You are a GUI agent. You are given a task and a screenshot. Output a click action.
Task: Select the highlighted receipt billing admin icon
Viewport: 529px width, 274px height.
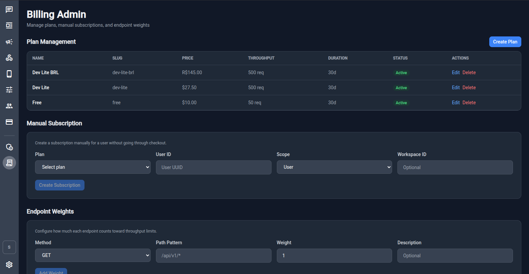click(x=9, y=163)
